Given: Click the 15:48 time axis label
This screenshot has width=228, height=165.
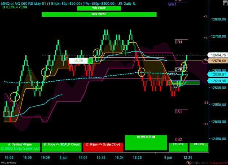Looking at the screenshot, I should point(101,158).
